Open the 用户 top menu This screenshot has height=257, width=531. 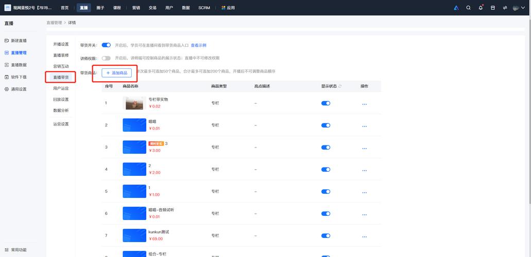(x=169, y=8)
